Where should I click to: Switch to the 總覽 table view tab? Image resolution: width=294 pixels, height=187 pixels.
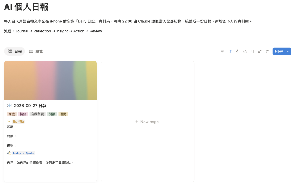click(36, 51)
